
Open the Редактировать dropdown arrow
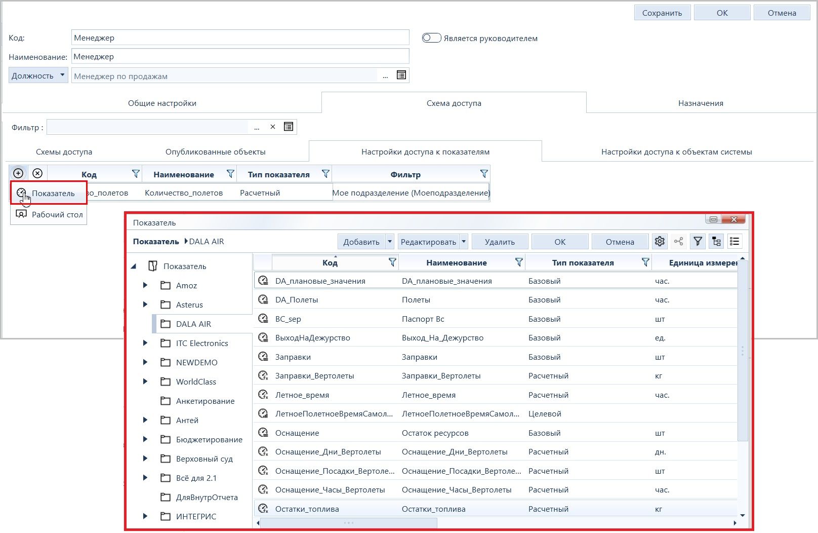tap(464, 242)
